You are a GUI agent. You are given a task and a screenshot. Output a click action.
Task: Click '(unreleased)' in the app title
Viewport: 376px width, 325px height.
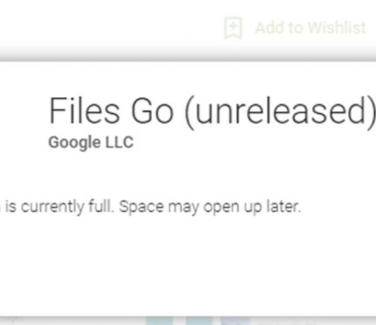280,113
